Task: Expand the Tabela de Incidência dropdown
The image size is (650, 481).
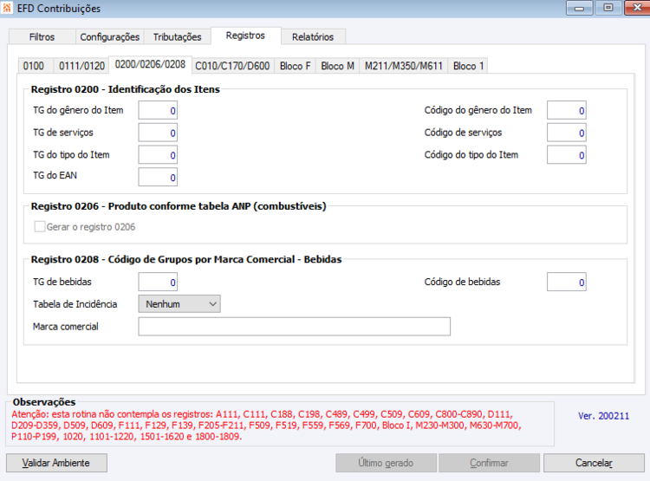Action: tap(179, 304)
